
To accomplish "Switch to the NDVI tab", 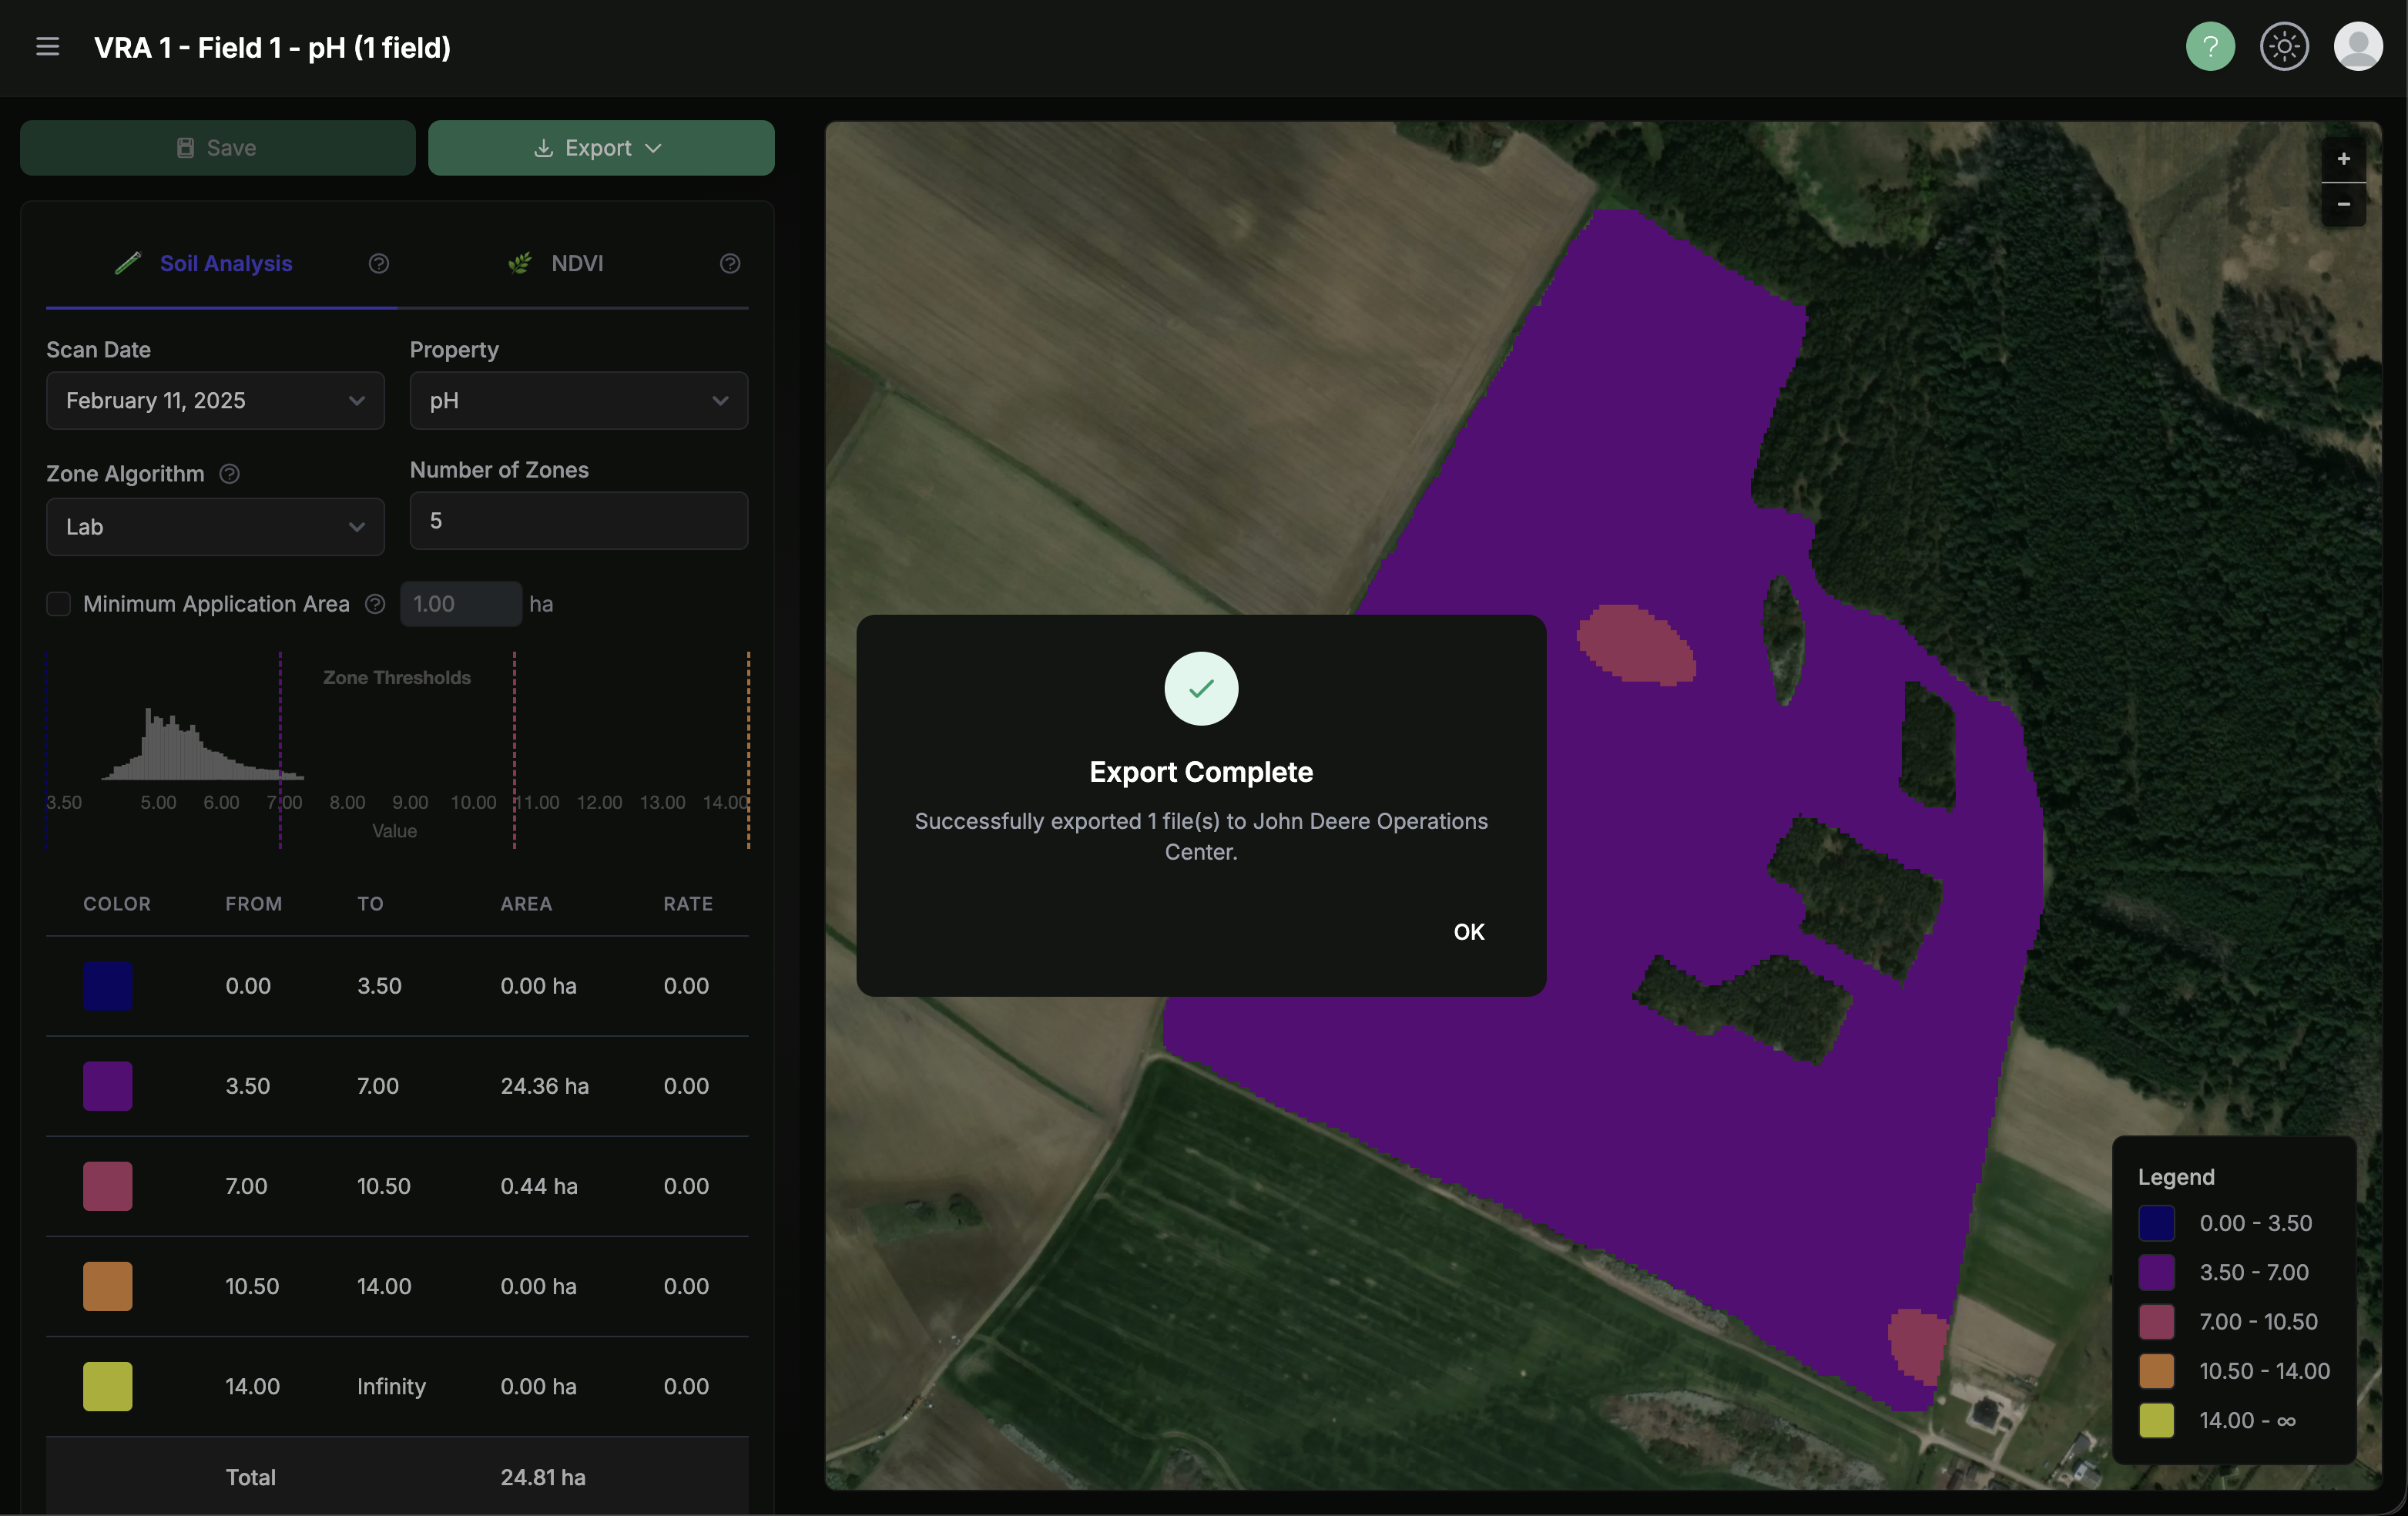I will pos(576,263).
